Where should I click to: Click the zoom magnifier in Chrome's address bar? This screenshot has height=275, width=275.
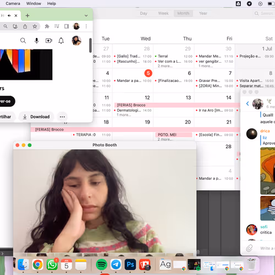tap(5, 26)
